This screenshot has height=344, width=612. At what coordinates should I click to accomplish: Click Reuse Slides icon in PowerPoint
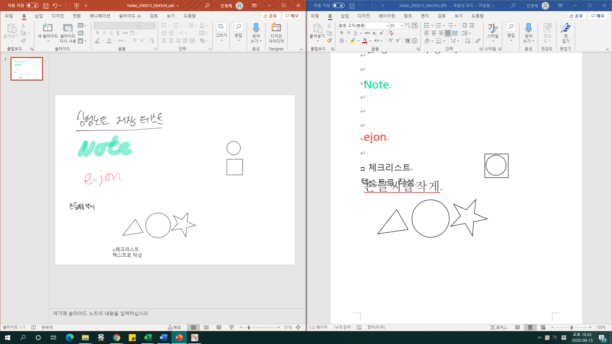[68, 28]
